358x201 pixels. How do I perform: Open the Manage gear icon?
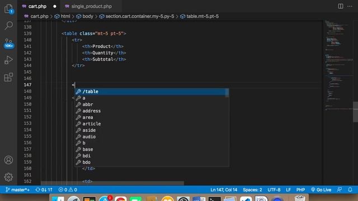click(x=9, y=177)
